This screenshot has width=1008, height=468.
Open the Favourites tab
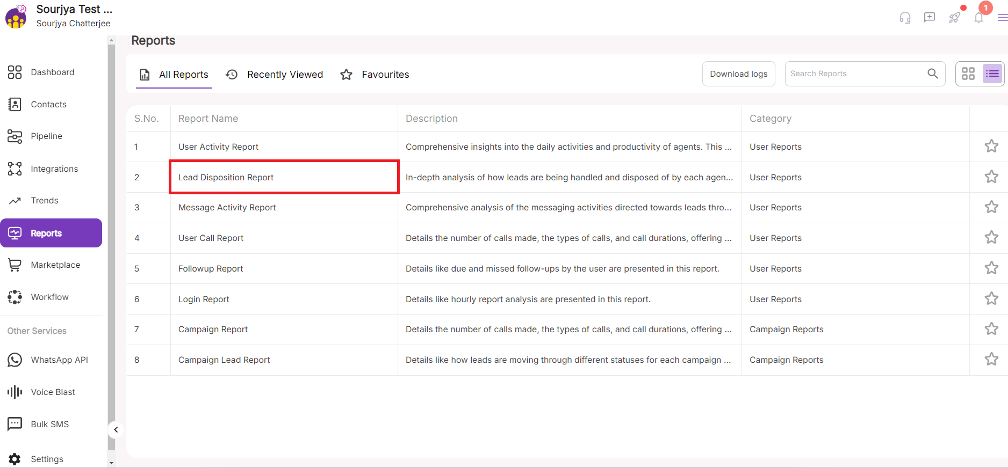[x=375, y=75]
